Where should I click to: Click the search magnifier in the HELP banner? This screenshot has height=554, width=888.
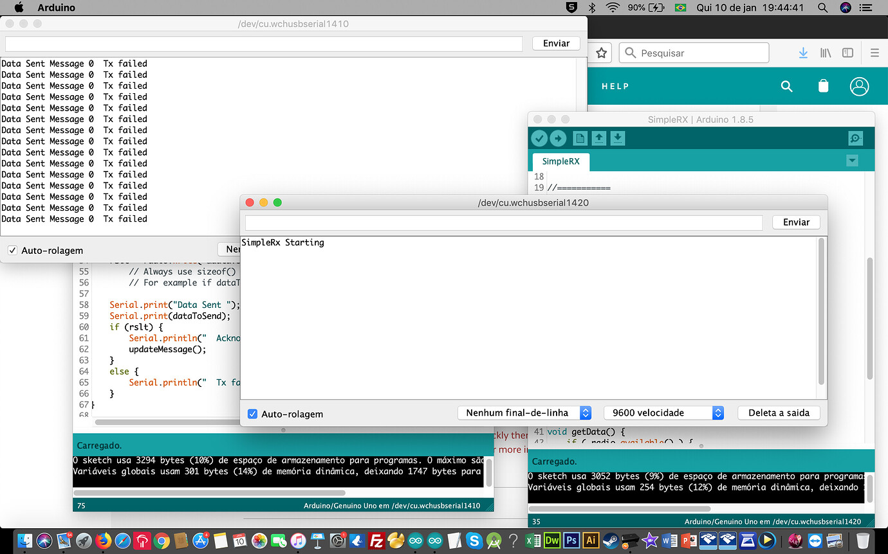[786, 86]
